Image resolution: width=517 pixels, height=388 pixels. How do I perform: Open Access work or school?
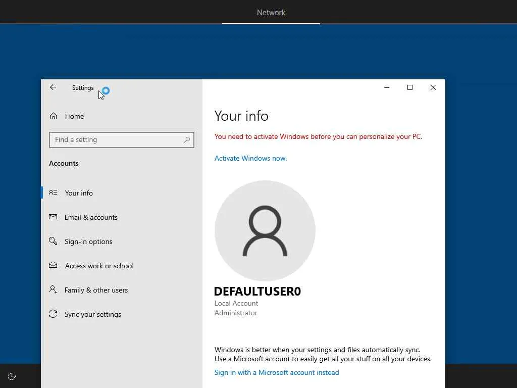point(122,266)
